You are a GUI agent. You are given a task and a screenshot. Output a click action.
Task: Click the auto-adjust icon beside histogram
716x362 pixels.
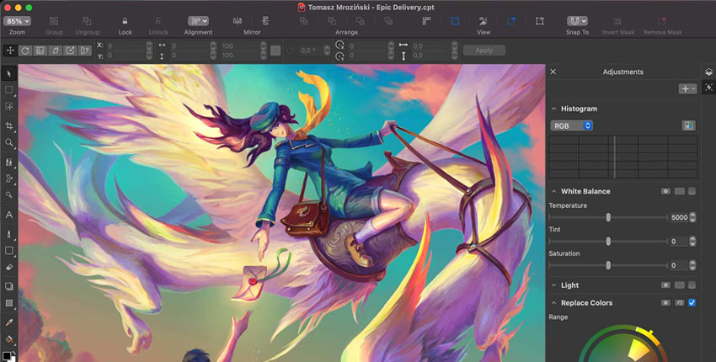coord(688,125)
